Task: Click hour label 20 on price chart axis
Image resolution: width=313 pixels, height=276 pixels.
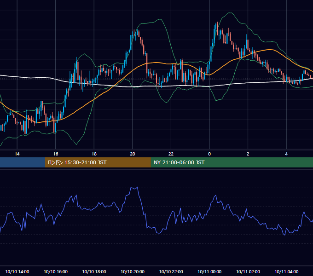Action: tap(133, 154)
